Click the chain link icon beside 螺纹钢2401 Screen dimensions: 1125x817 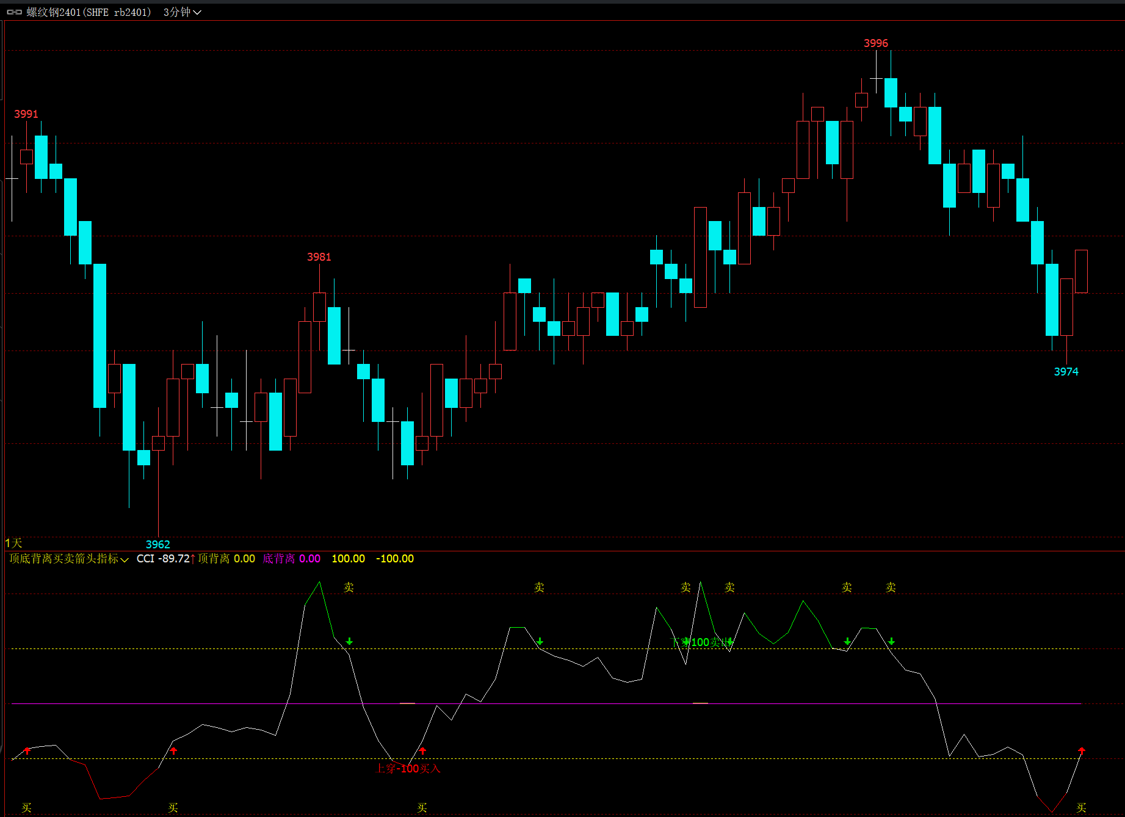[x=14, y=12]
